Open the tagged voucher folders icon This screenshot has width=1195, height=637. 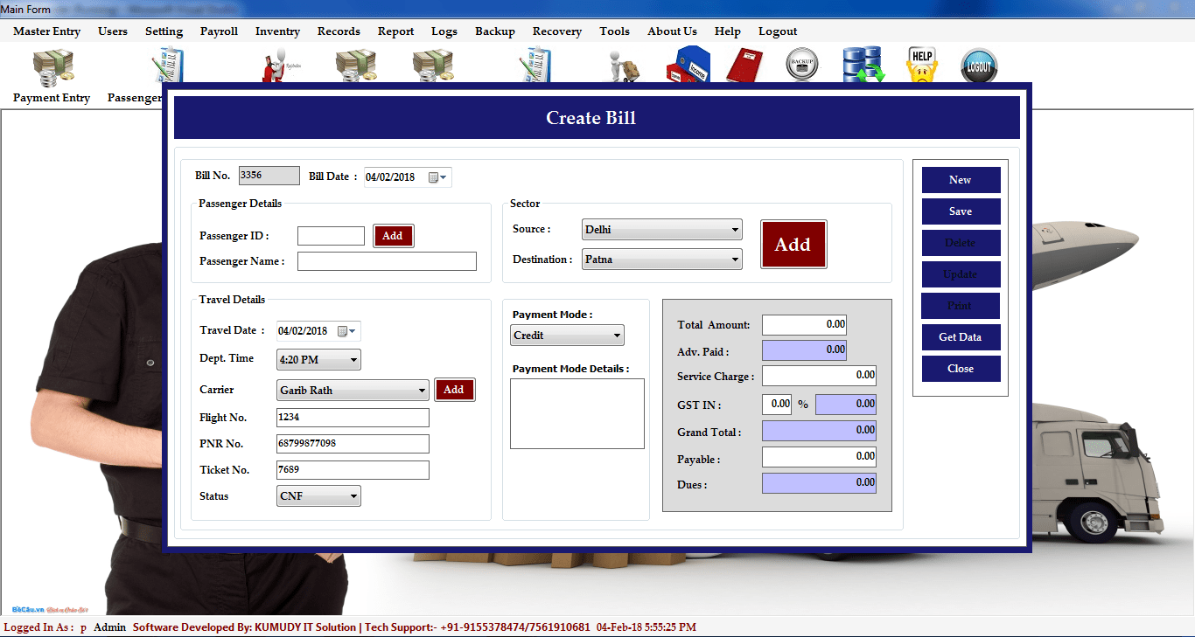[x=688, y=64]
